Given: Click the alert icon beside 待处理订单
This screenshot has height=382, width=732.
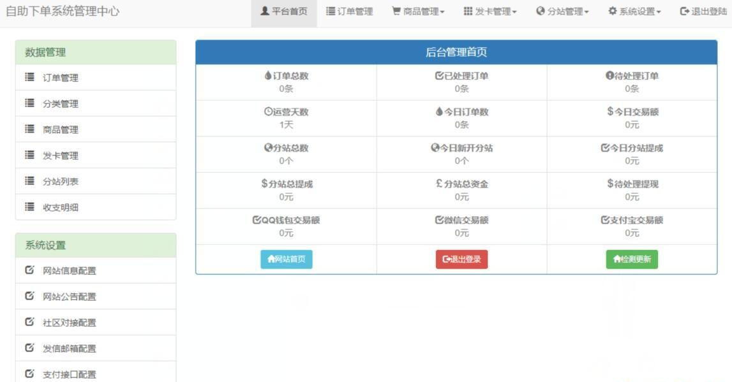Looking at the screenshot, I should tap(609, 75).
